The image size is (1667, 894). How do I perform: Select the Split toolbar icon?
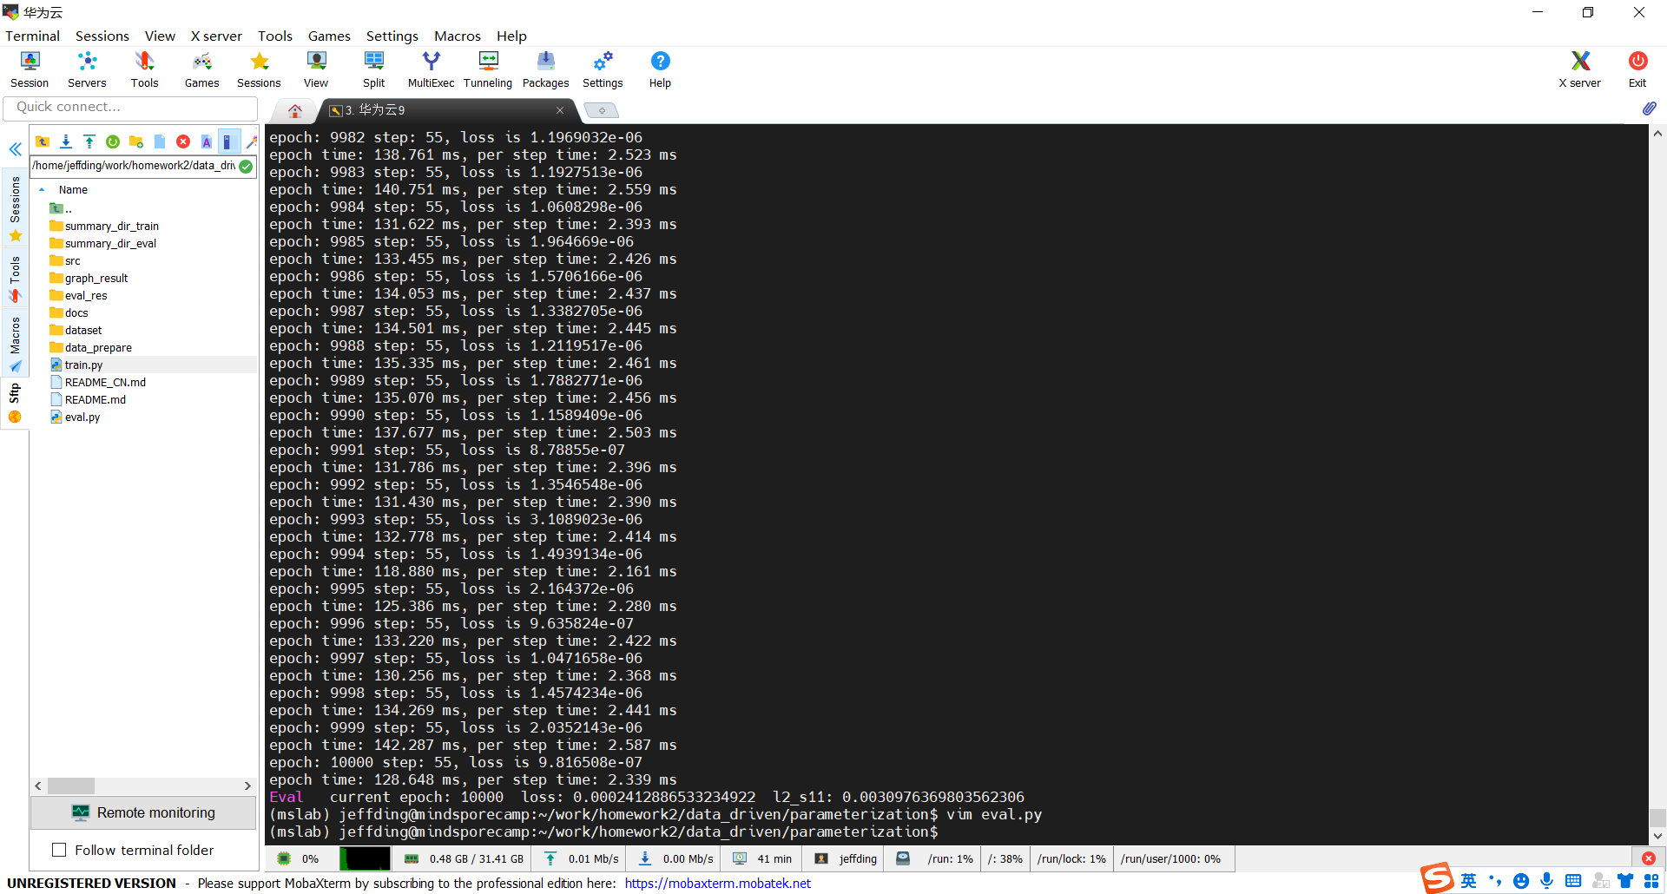(374, 69)
